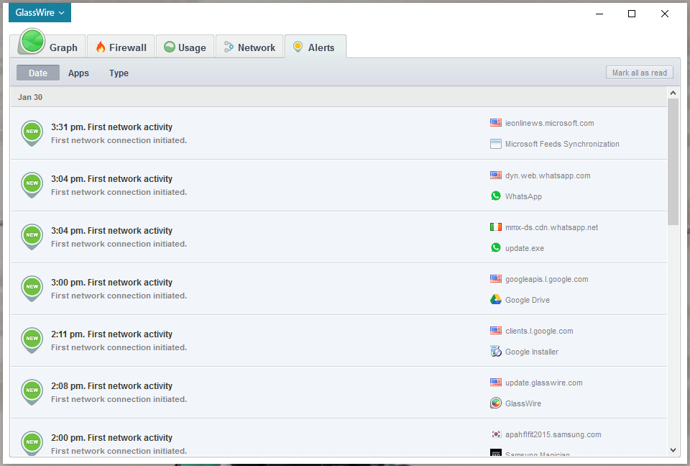Screen dimensions: 690x466
Task: Click the vertical scrollbar thumb
Action: tap(673, 162)
